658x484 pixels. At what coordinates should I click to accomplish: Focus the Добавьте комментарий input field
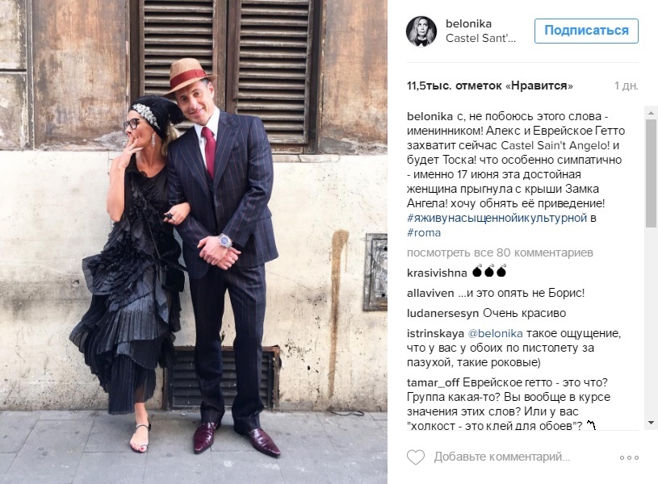(502, 457)
